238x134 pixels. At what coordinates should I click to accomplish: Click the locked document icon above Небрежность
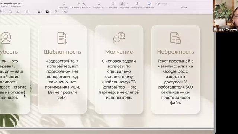176,38
